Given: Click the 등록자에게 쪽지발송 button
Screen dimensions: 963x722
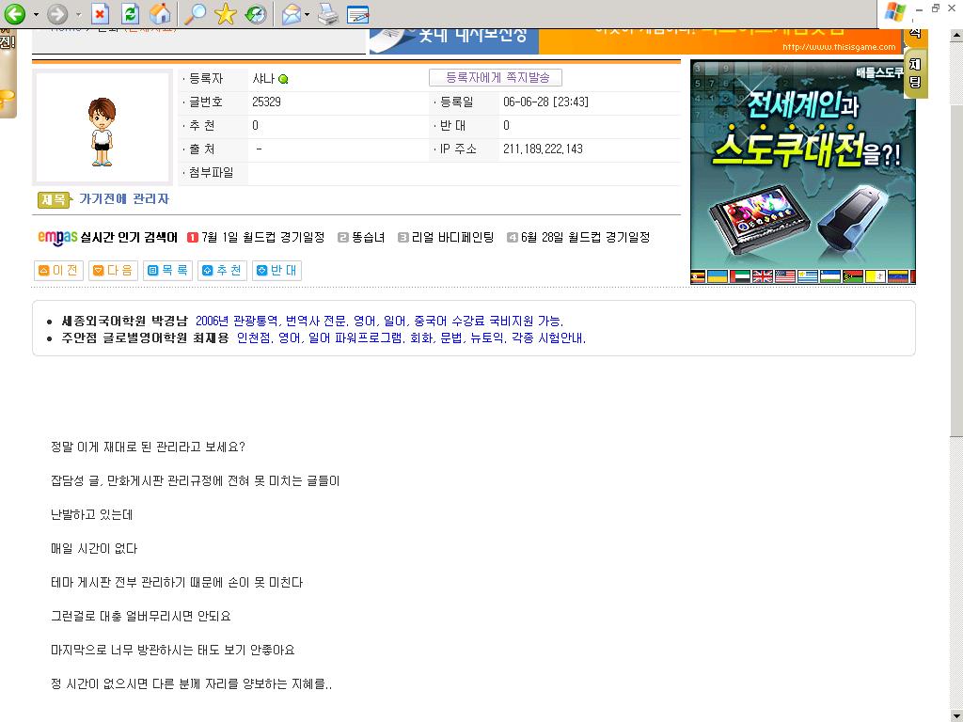Looking at the screenshot, I should pyautogui.click(x=495, y=78).
